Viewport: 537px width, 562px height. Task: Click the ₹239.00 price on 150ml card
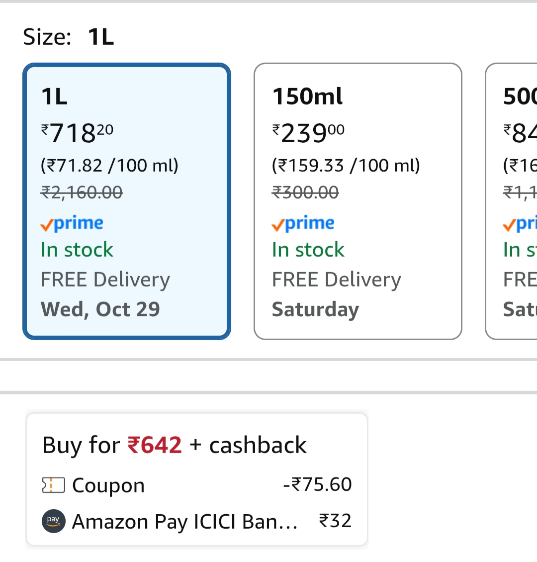tap(308, 133)
